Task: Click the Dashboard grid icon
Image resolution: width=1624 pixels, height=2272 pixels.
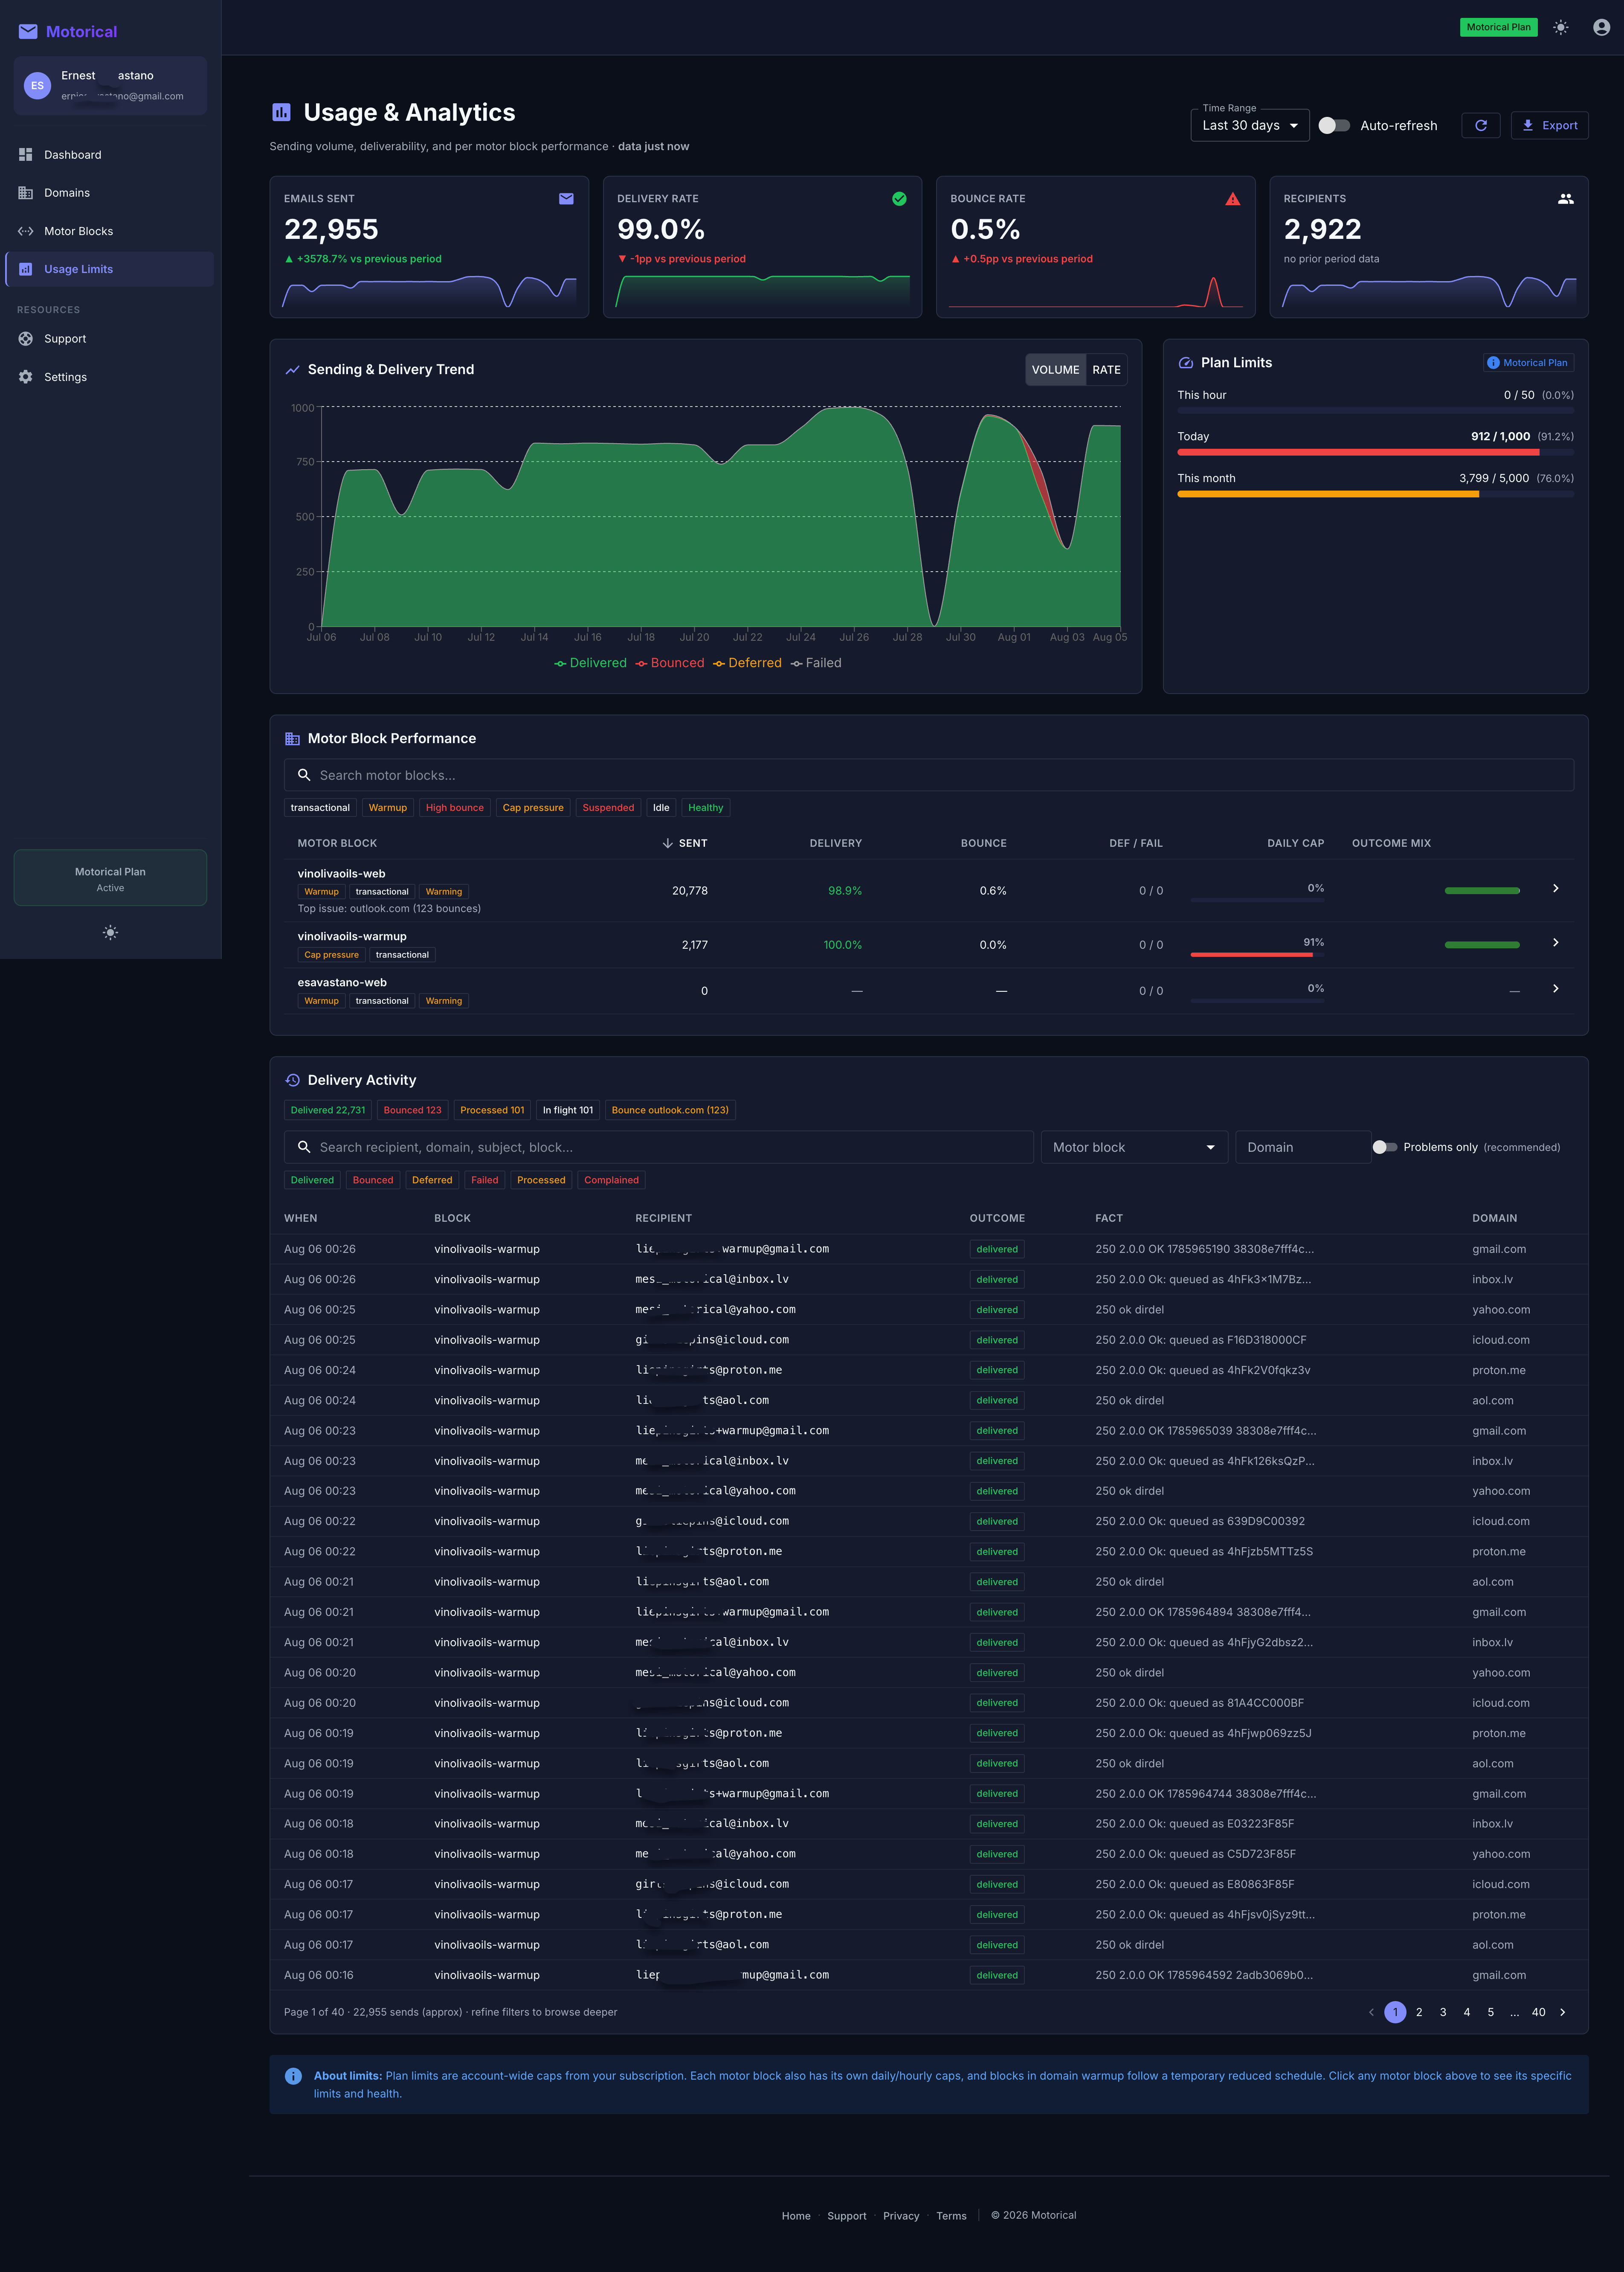Action: pyautogui.click(x=26, y=155)
